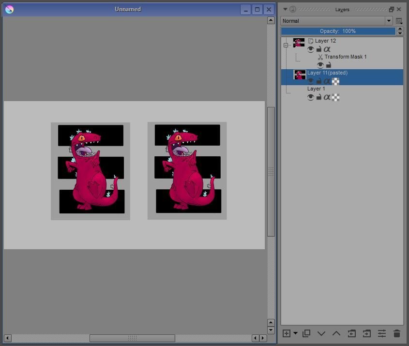
Task: Close the Unnamed document window
Action: tap(269, 10)
